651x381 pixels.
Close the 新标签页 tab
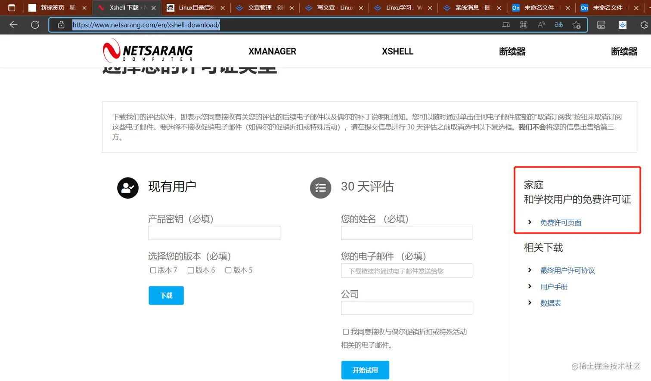pos(84,8)
